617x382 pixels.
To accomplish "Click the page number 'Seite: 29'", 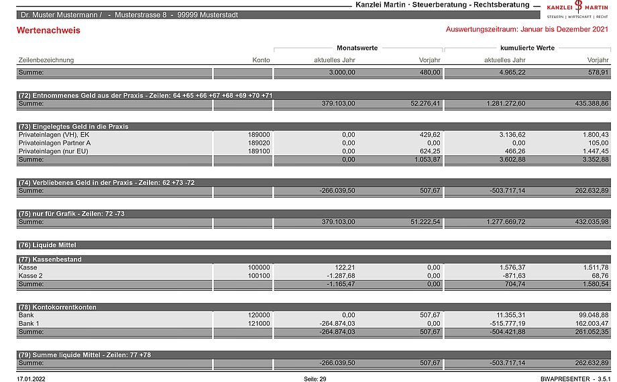I will [315, 379].
